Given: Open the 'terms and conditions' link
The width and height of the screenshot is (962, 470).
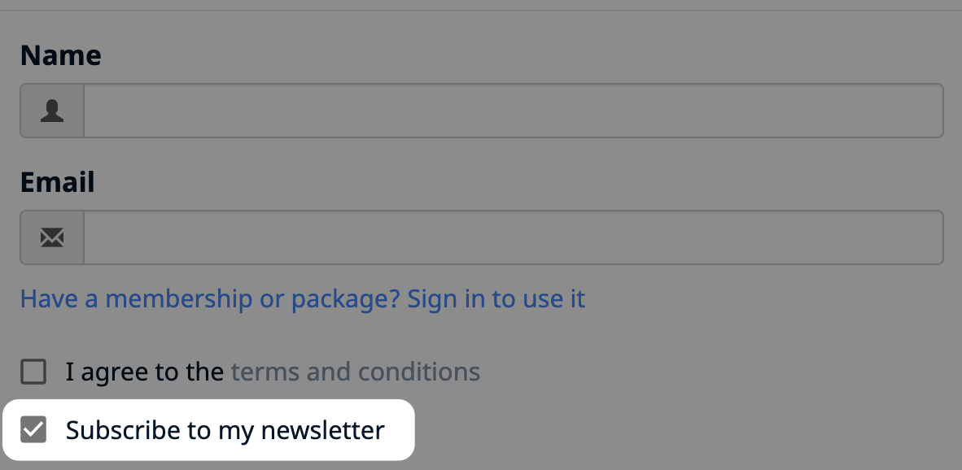Looking at the screenshot, I should point(355,372).
